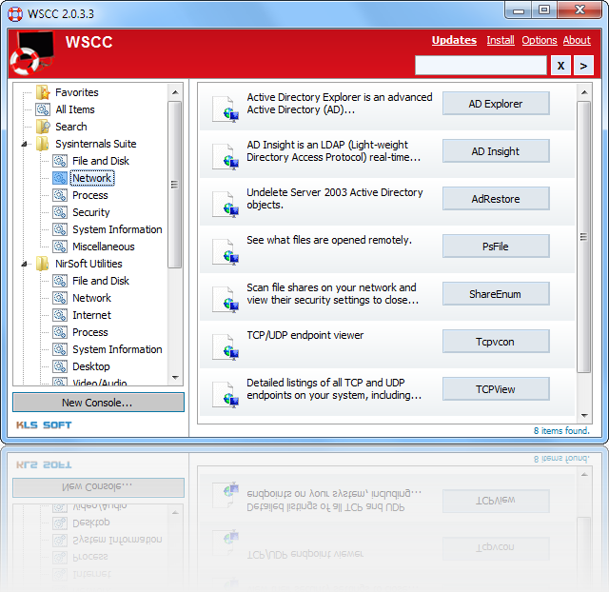Click icon beside Sysinternals File and Disk
The width and height of the screenshot is (609, 592).
tap(60, 161)
